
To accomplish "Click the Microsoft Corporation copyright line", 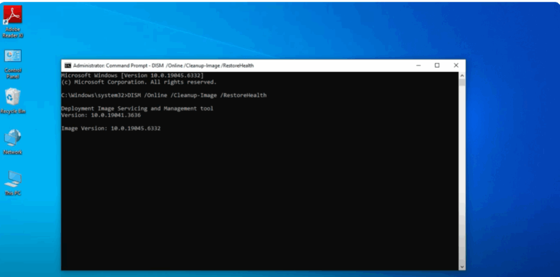I will [x=139, y=82].
